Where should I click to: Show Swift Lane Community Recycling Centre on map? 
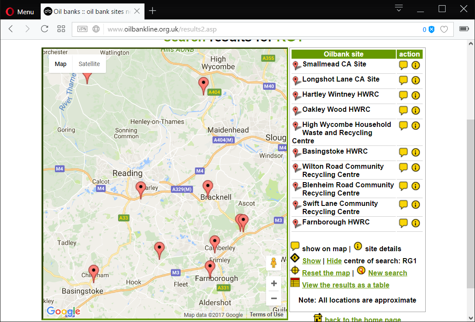point(403,205)
